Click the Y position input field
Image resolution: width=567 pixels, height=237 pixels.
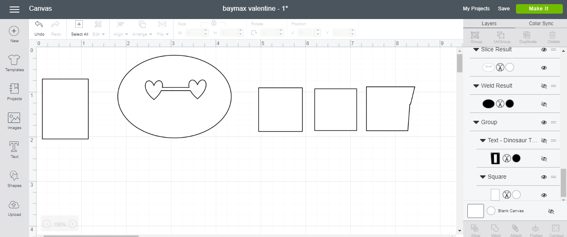pos(344,33)
